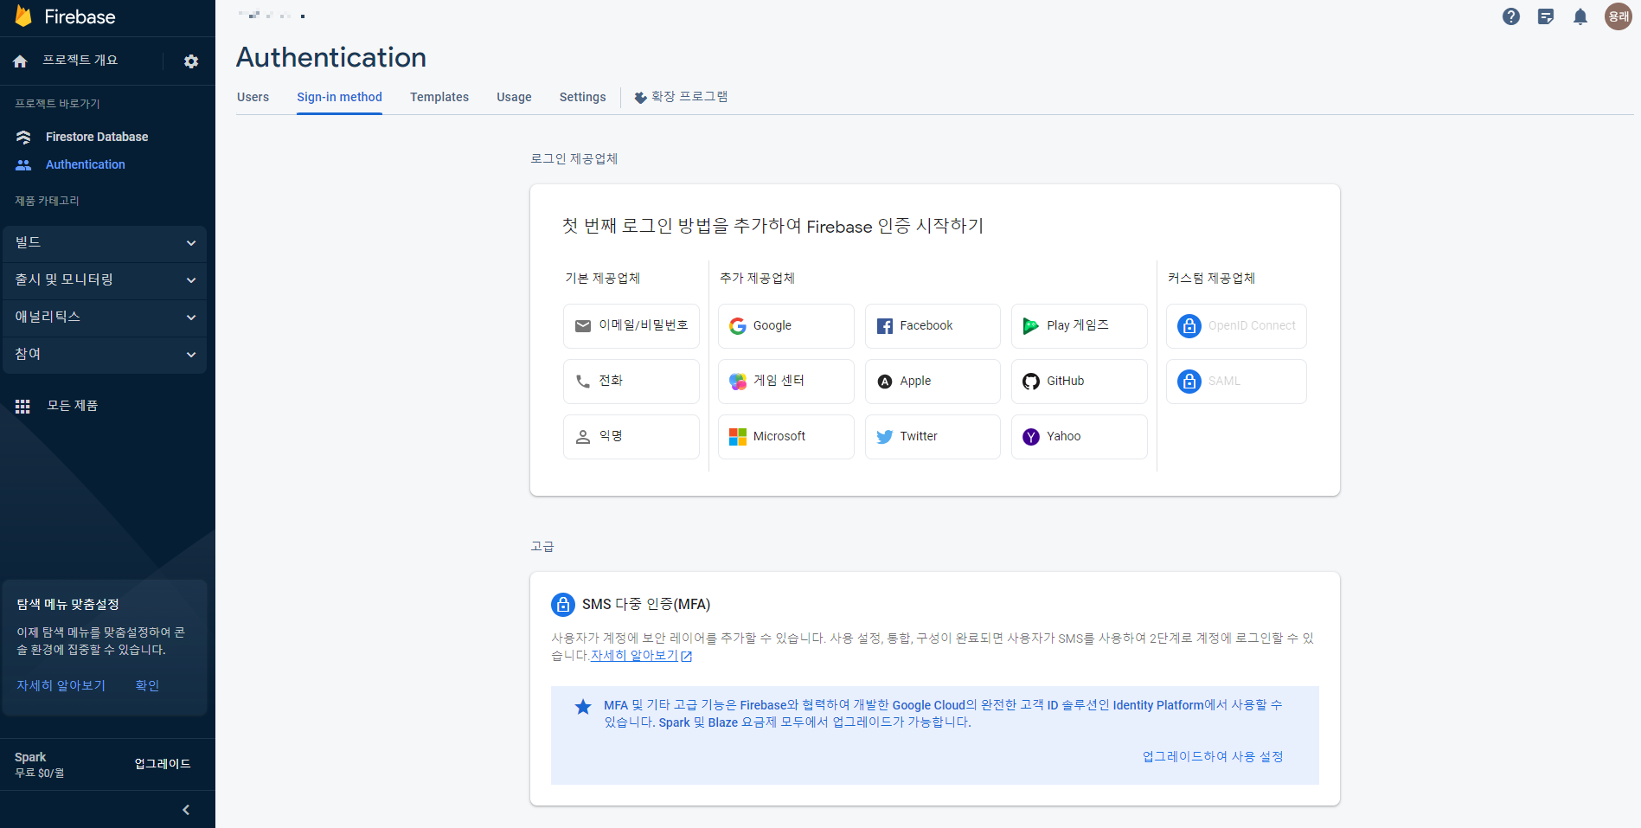Open 프로젝트 개요 in sidebar
This screenshot has width=1641, height=828.
pyautogui.click(x=80, y=61)
